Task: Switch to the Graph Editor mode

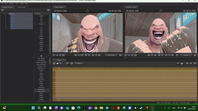Action: point(61,64)
